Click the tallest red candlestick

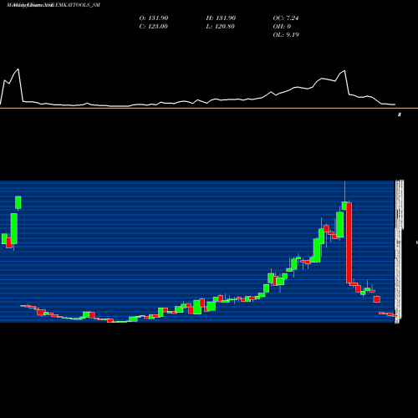349,242
